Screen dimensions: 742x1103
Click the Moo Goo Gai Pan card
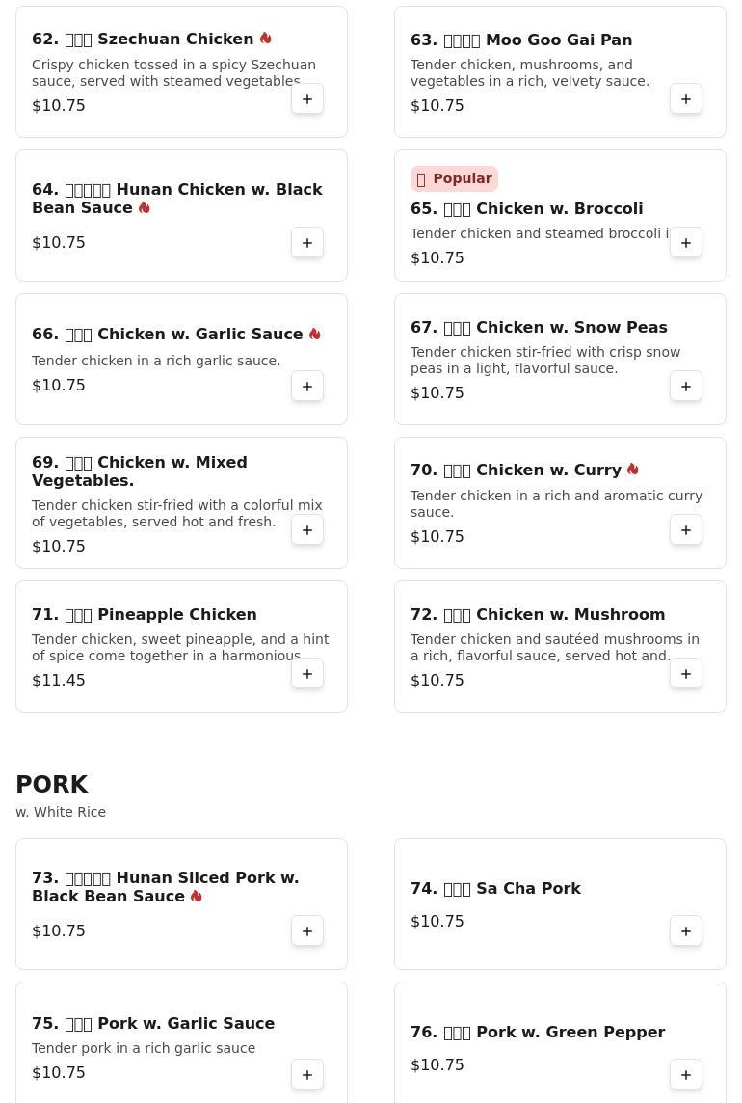pos(560,71)
